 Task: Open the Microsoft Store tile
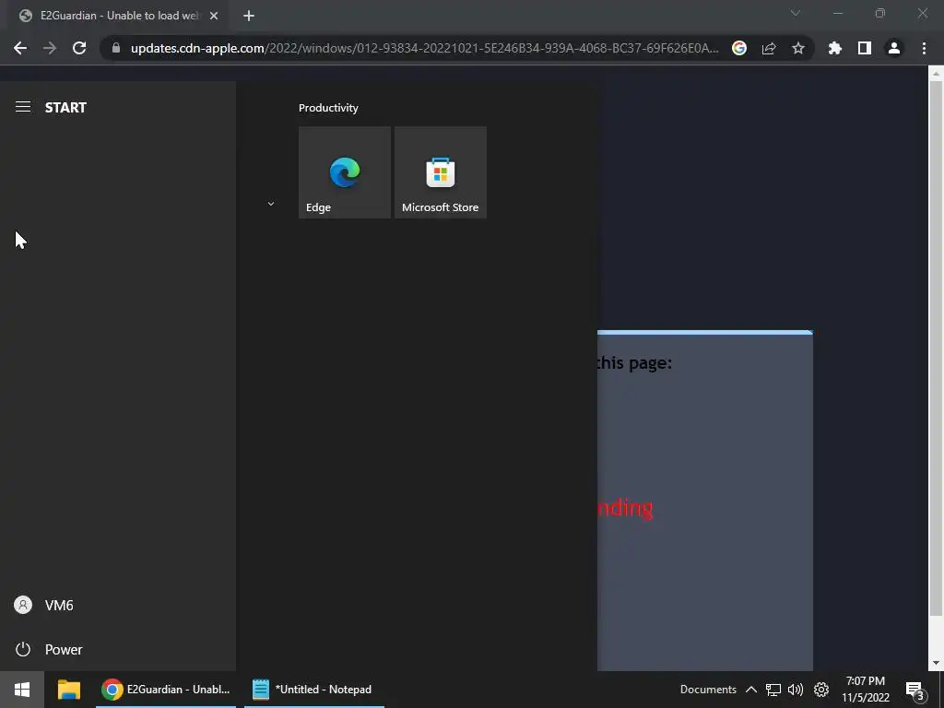[x=440, y=172]
